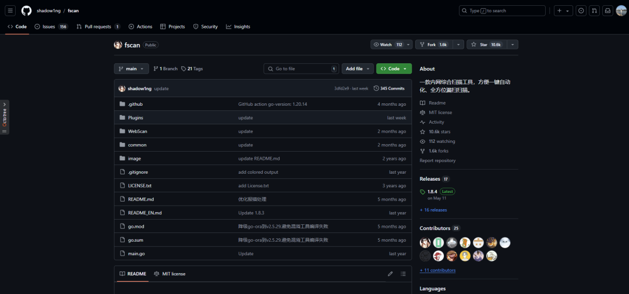629x294 pixels.
Task: Select the MIT license tab below file list
Action: pyautogui.click(x=169, y=274)
